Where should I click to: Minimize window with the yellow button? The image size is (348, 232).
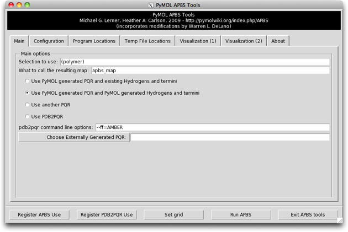(19, 5)
